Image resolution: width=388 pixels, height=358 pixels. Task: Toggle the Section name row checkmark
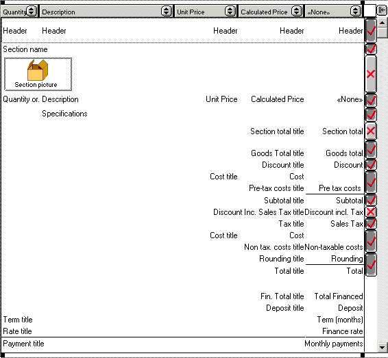coord(371,49)
